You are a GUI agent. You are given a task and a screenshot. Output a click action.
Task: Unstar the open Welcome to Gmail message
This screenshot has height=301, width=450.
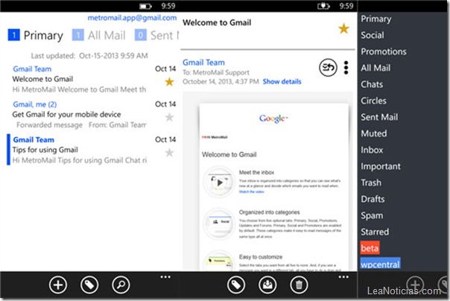point(343,29)
